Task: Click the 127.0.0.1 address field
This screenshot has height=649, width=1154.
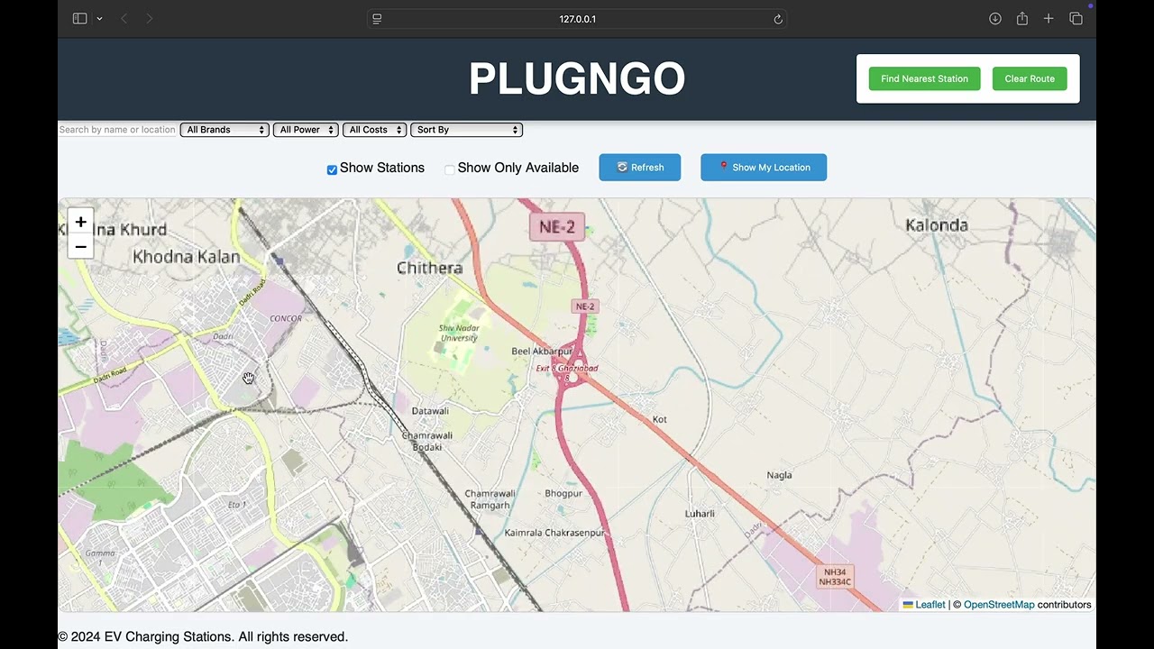Action: tap(577, 19)
